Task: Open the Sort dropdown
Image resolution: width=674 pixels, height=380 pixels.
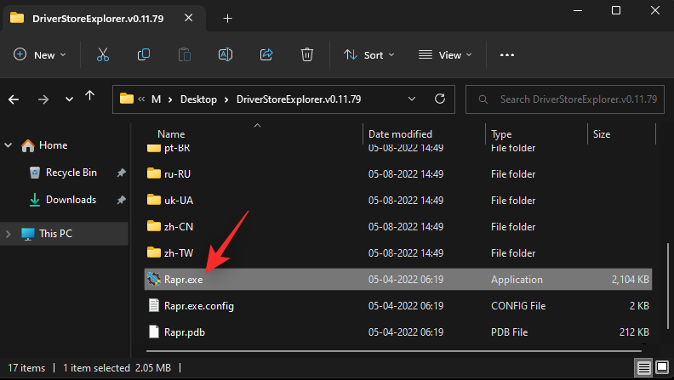Action: coord(369,54)
